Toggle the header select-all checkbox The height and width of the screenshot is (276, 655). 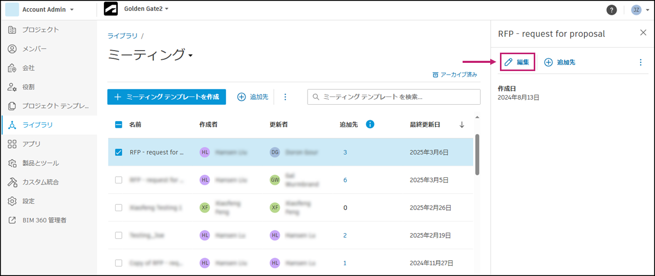click(x=119, y=124)
